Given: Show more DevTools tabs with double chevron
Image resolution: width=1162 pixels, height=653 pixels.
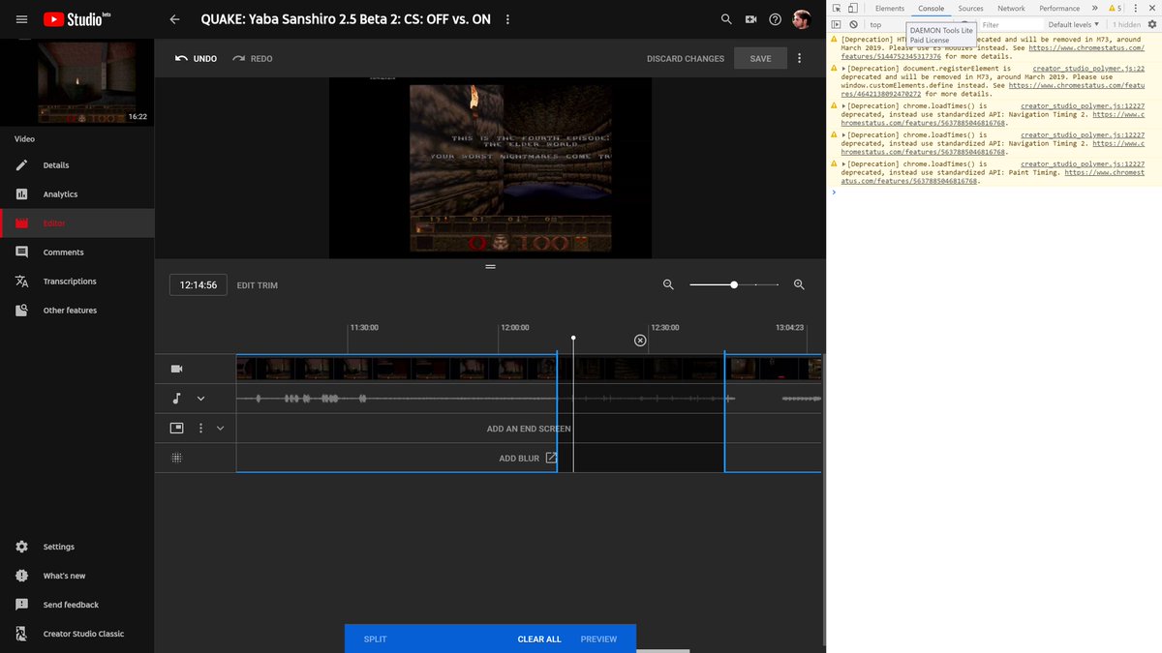Looking at the screenshot, I should (x=1094, y=8).
